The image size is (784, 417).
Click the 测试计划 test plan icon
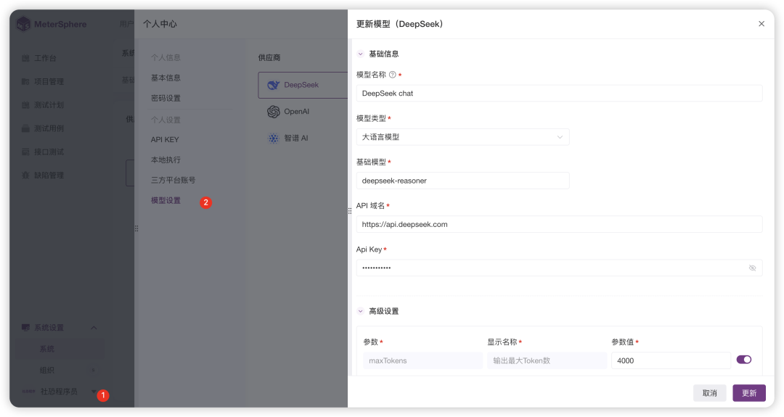point(25,105)
